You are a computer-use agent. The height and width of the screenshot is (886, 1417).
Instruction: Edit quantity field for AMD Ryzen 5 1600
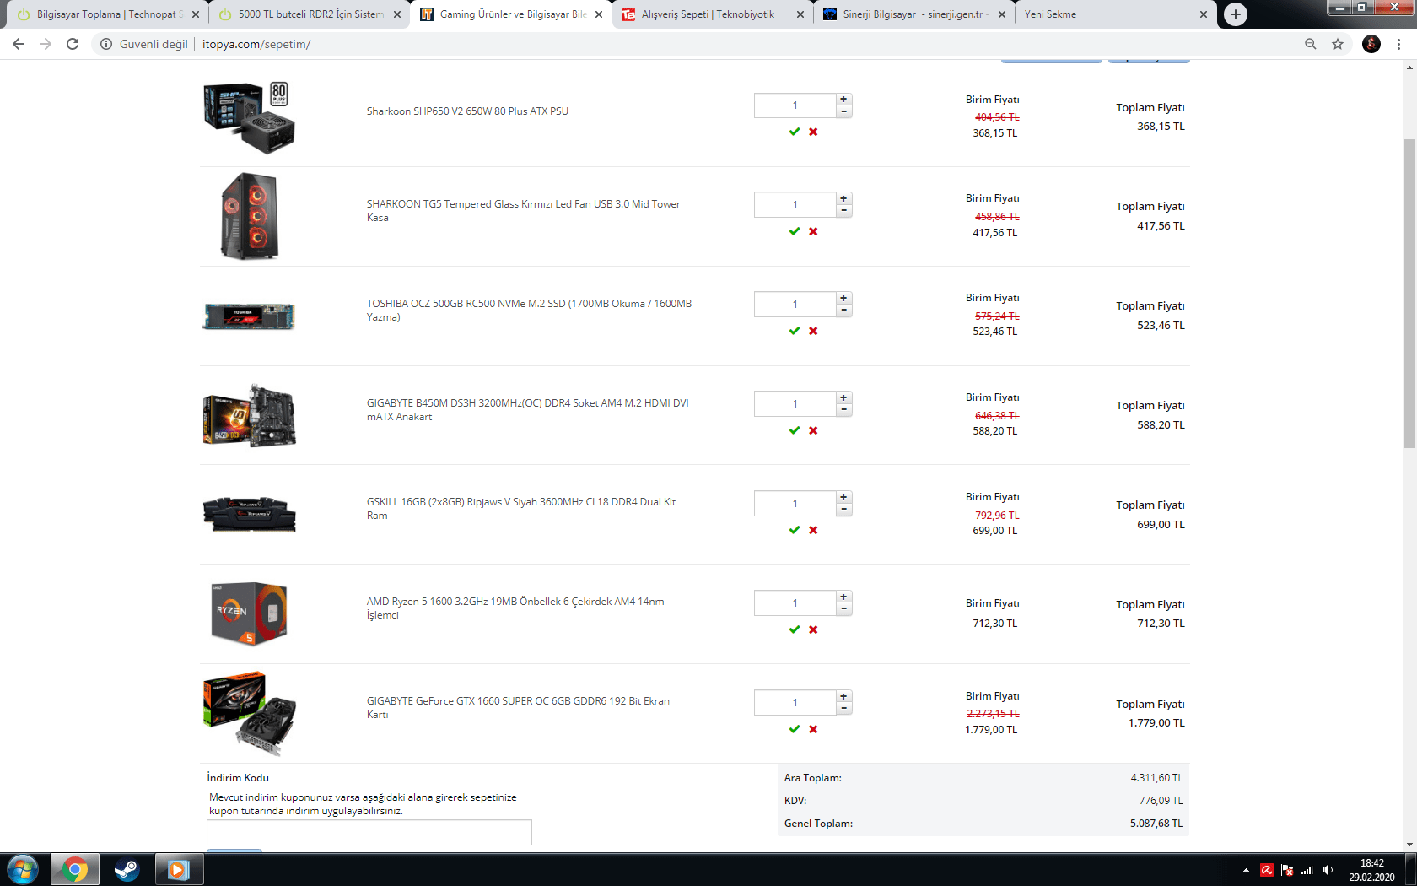[x=795, y=603]
